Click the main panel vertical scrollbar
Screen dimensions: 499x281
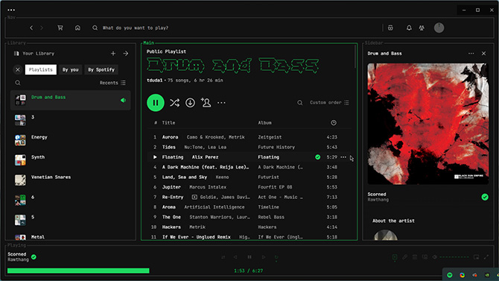pyautogui.click(x=355, y=57)
